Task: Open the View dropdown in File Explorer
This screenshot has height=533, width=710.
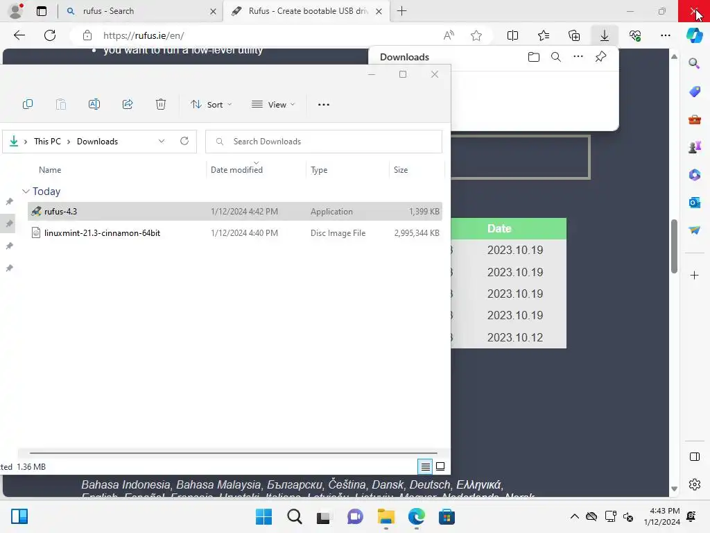Action: click(273, 104)
